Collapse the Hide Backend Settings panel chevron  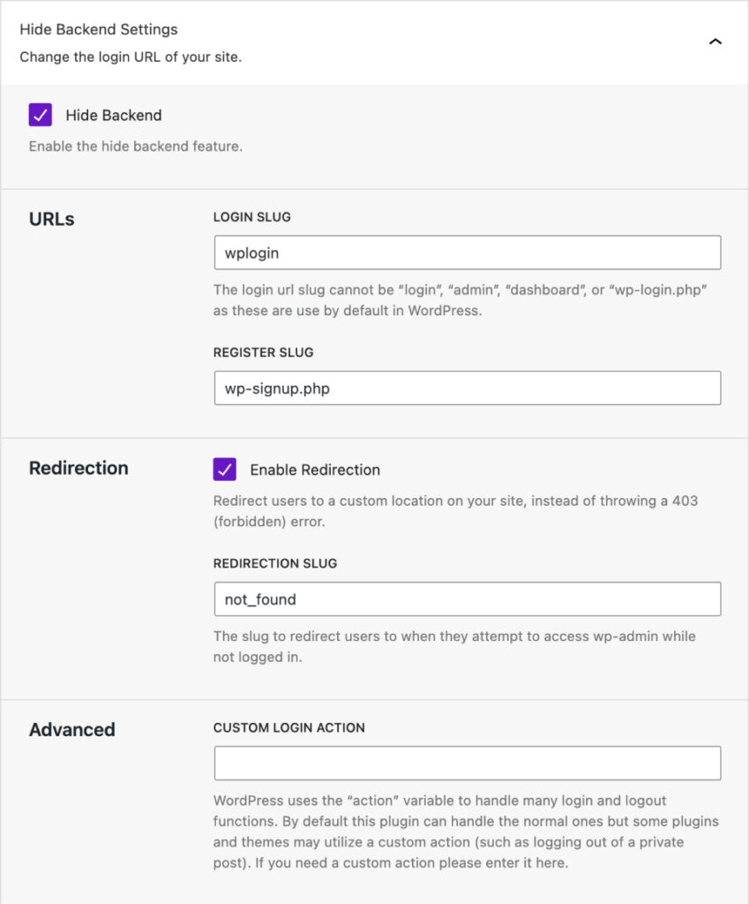[x=715, y=41]
